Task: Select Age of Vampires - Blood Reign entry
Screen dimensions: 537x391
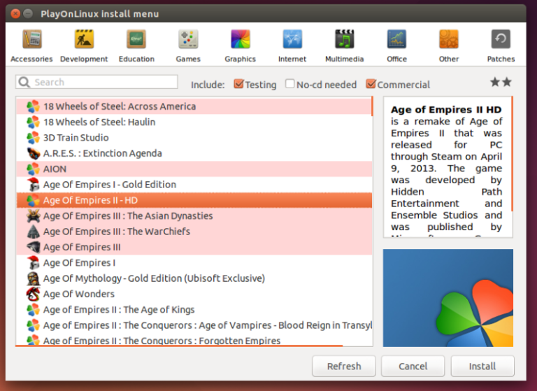Action: tap(194, 325)
